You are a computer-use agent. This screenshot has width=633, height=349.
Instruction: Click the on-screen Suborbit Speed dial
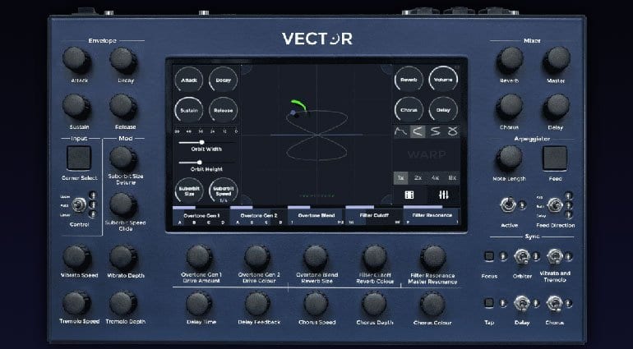click(224, 191)
